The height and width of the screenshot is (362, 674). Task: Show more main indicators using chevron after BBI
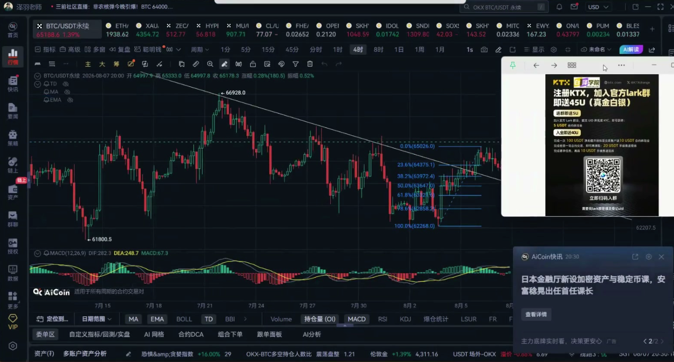click(245, 319)
